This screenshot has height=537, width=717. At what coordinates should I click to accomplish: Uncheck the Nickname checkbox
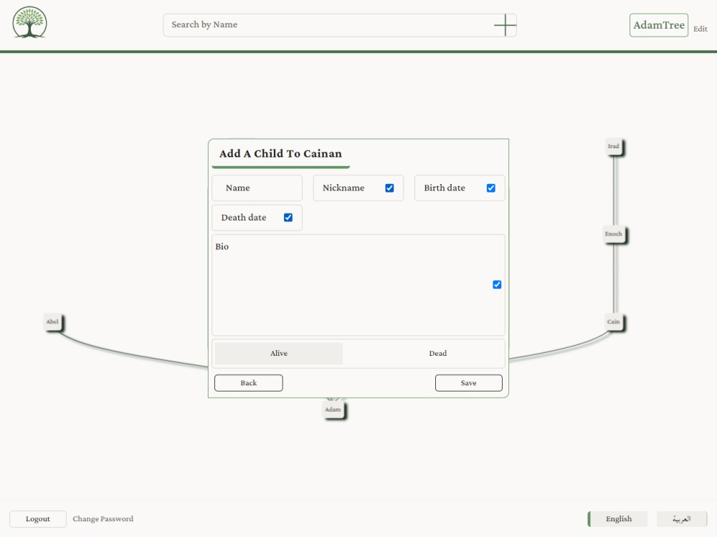(x=389, y=188)
